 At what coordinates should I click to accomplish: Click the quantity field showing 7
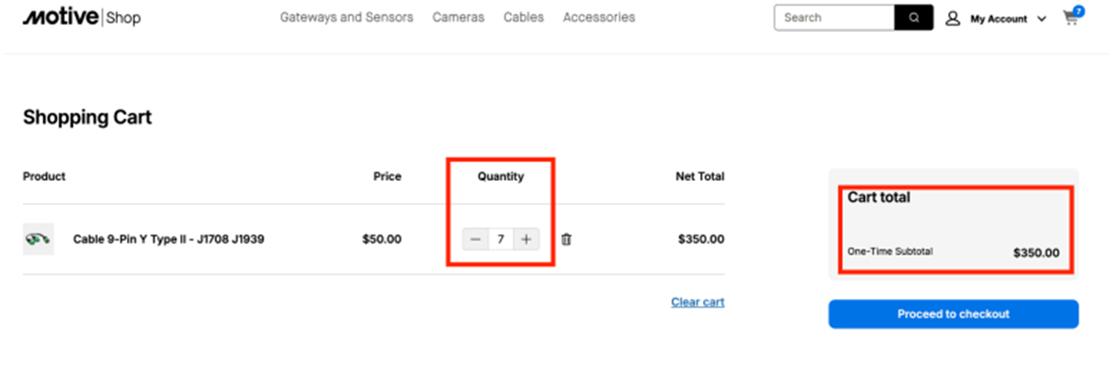[501, 239]
